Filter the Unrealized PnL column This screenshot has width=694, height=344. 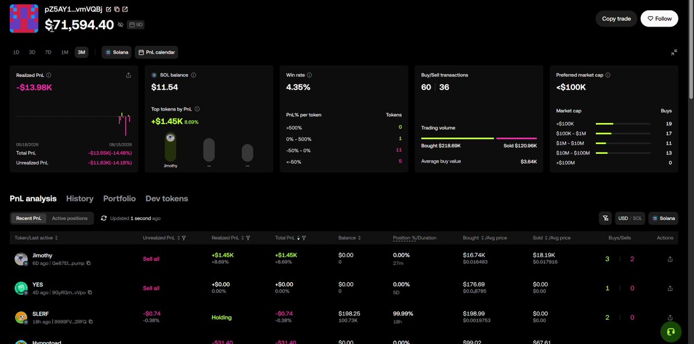pyautogui.click(x=183, y=238)
